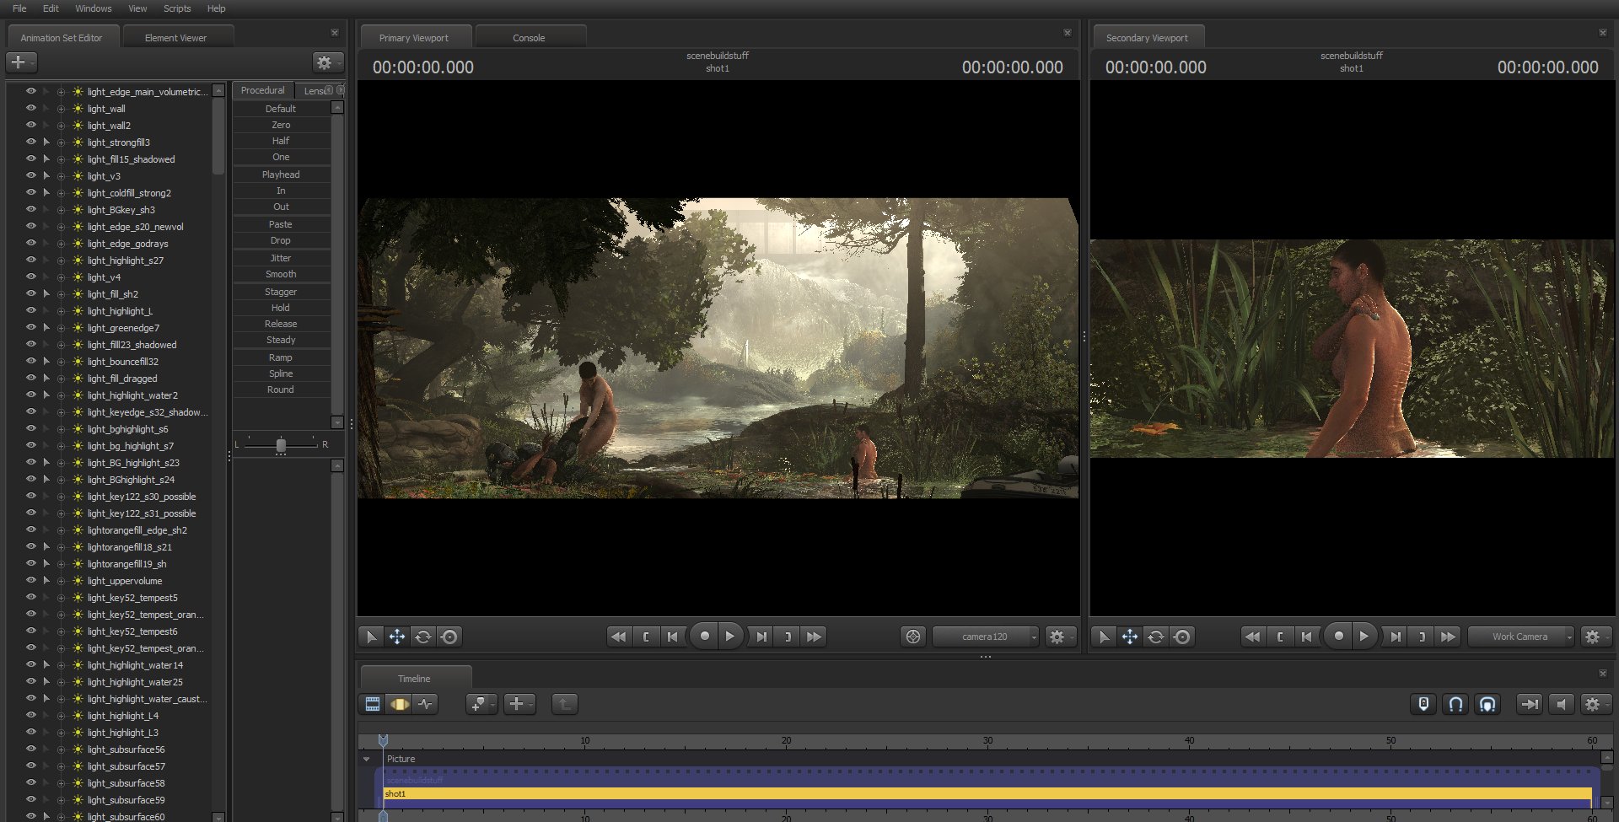The width and height of the screenshot is (1619, 822).
Task: Toggle the first magnet snap icon in Timeline
Action: [1455, 704]
